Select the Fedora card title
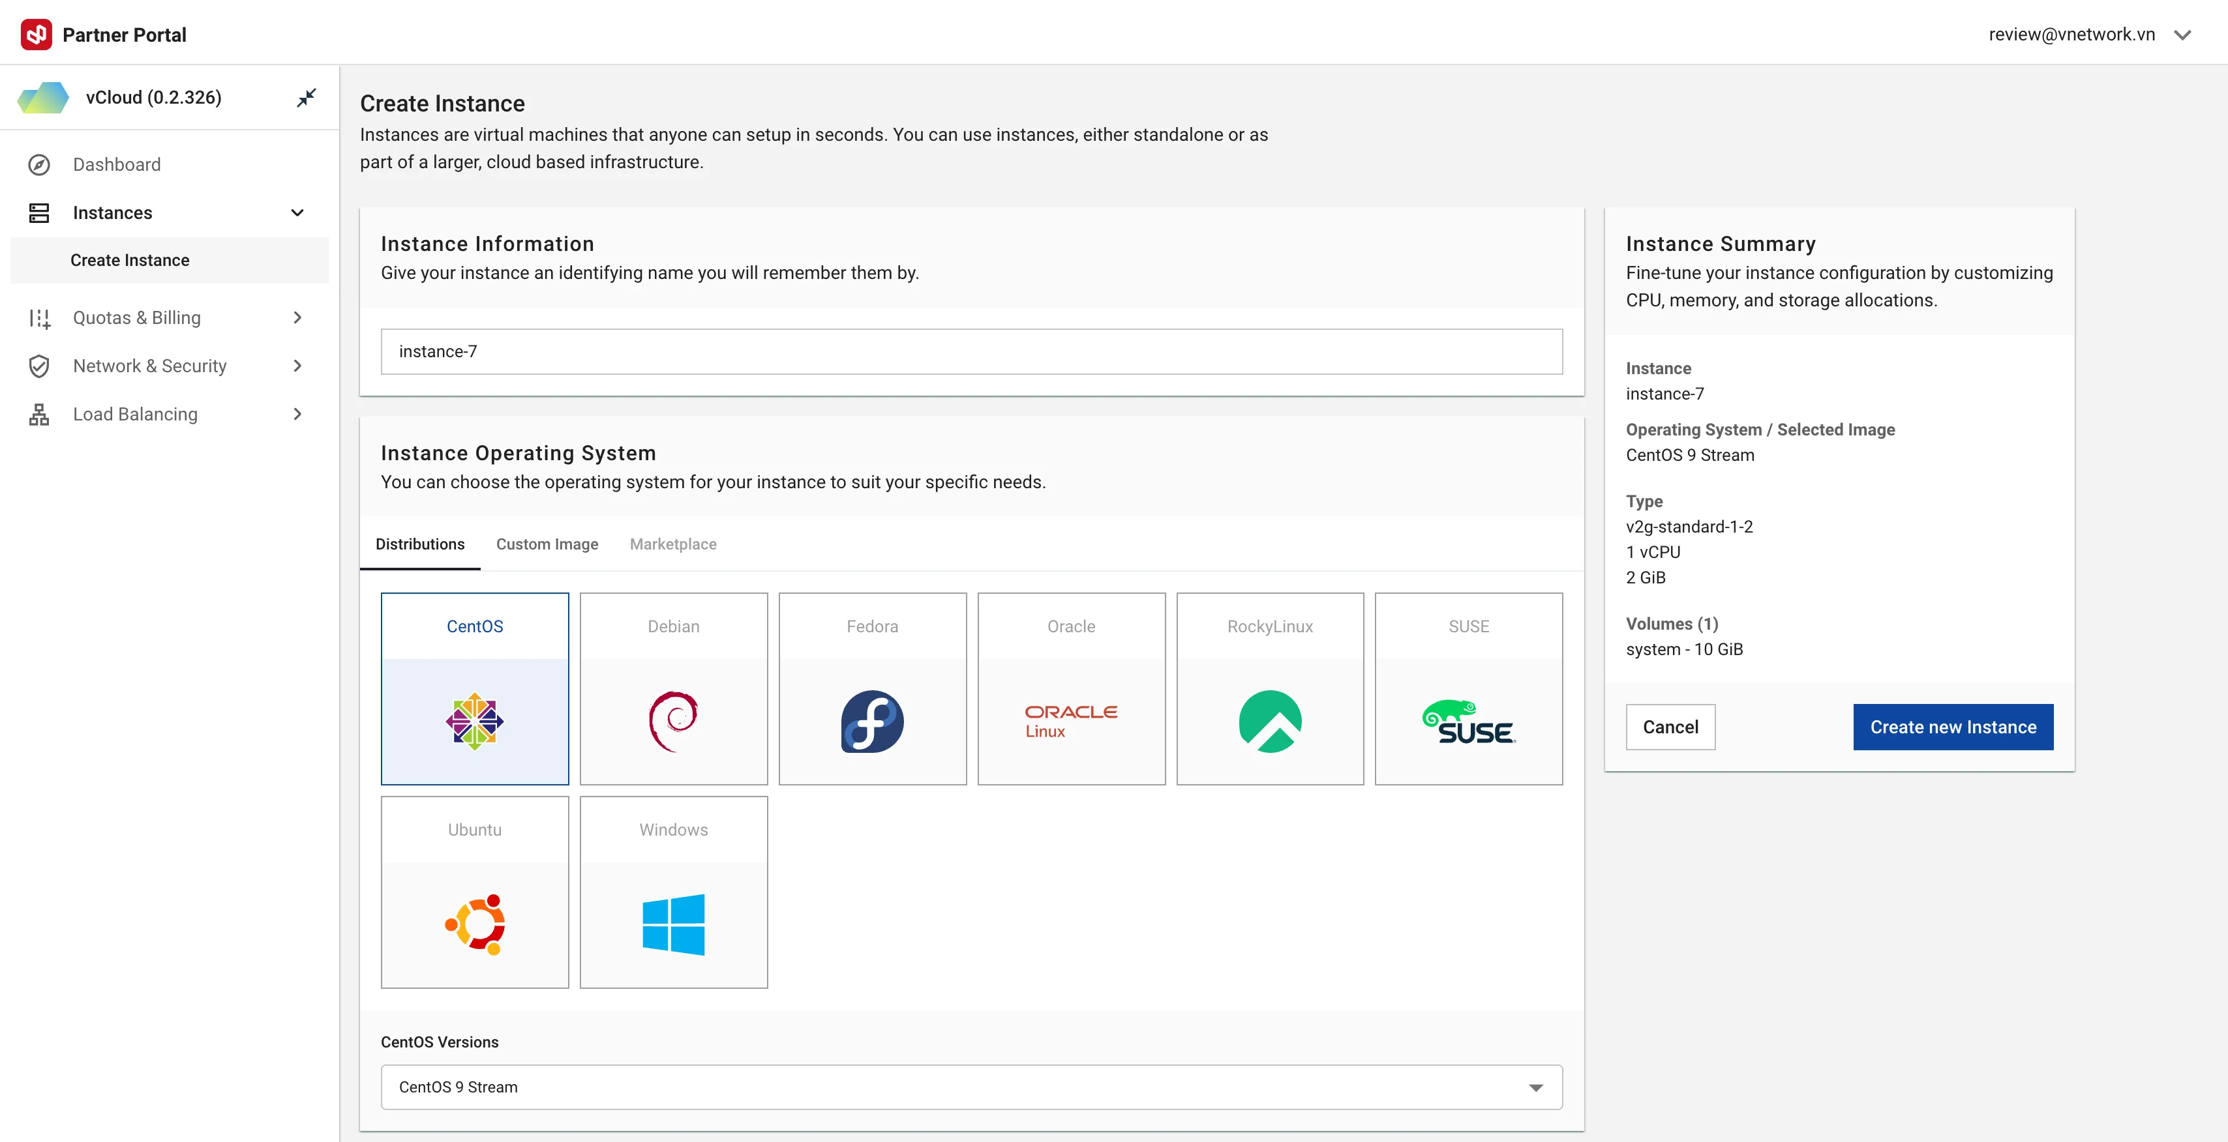Image resolution: width=2228 pixels, height=1142 pixels. tap(872, 627)
